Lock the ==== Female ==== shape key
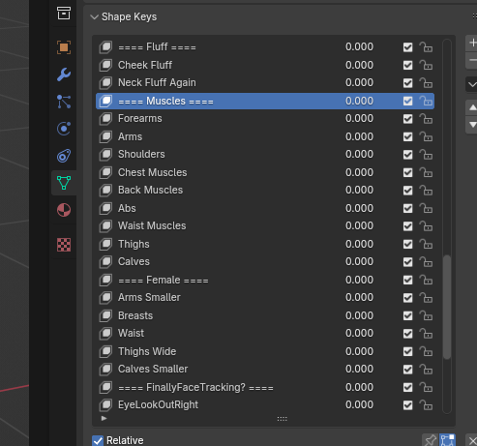The height and width of the screenshot is (446, 477). pyautogui.click(x=426, y=280)
